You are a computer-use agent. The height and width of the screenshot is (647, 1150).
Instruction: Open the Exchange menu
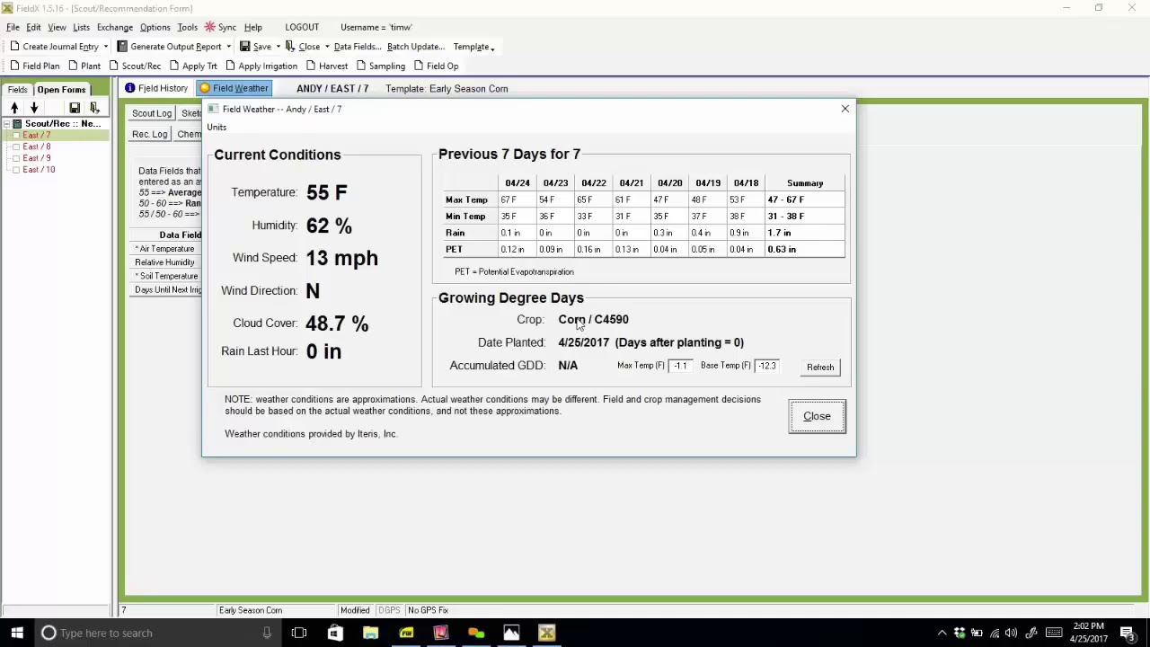click(114, 27)
